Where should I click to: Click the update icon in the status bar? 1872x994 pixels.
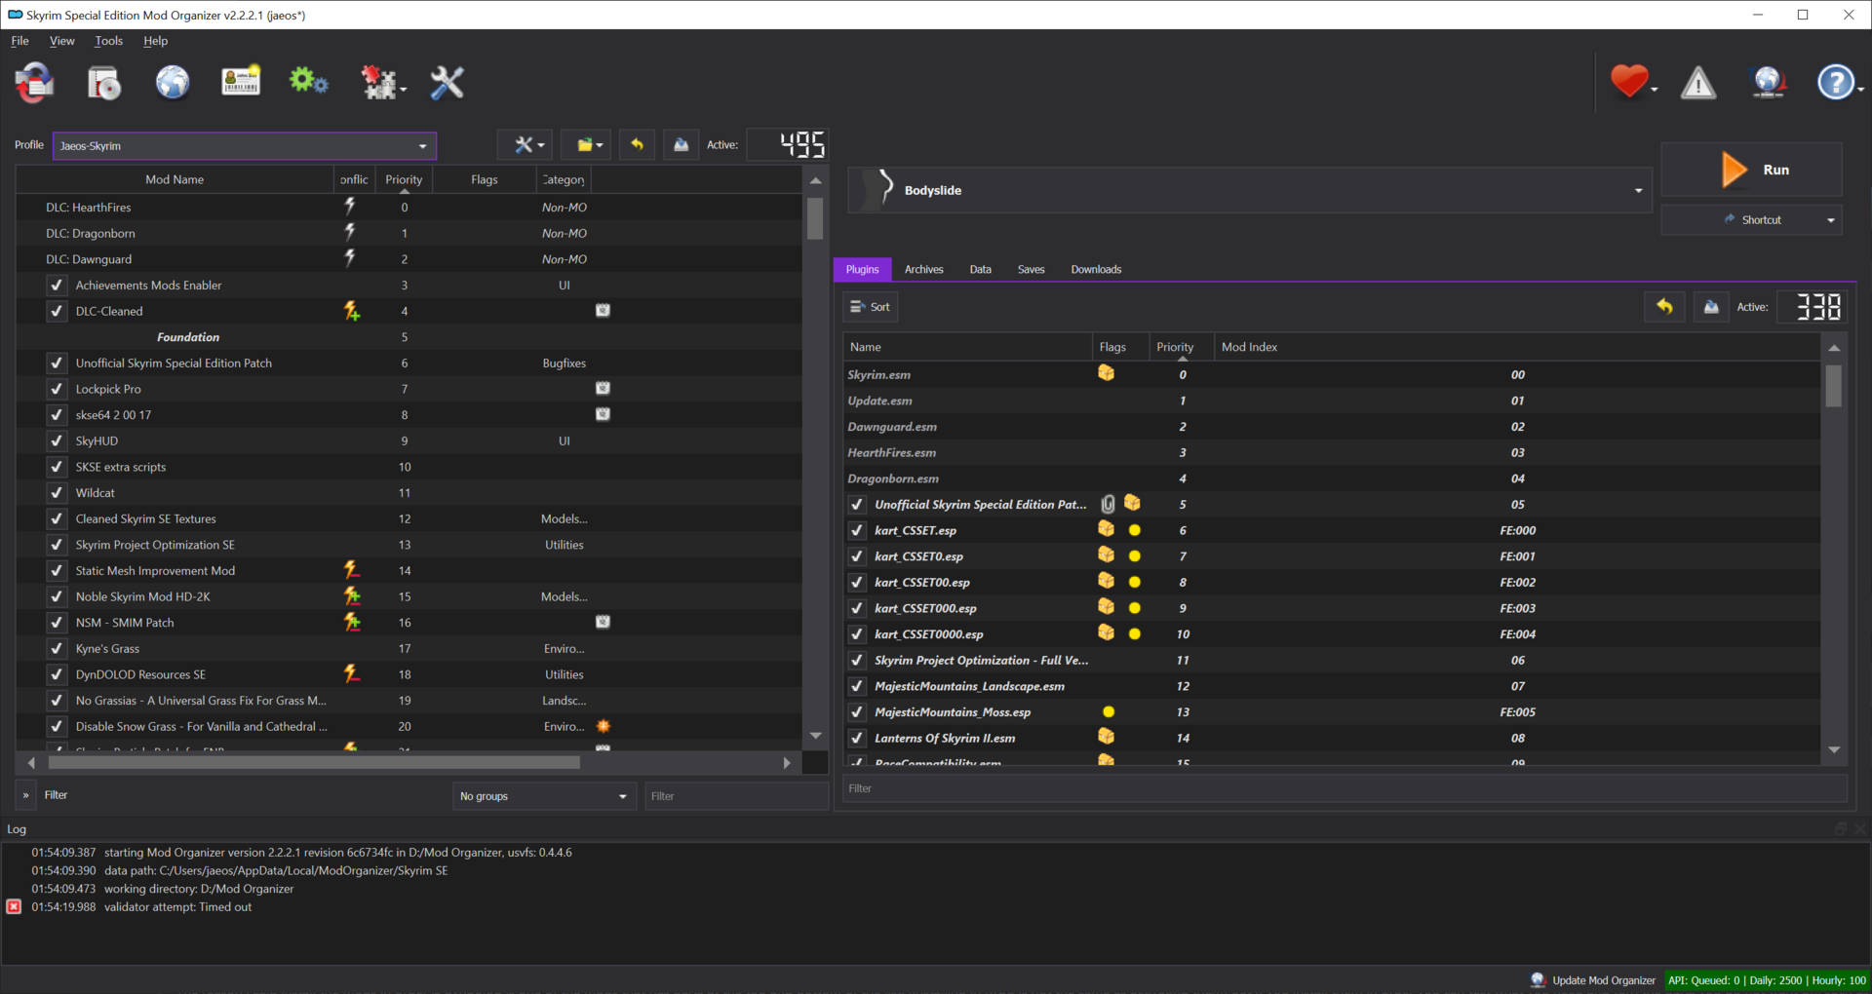1539,980
